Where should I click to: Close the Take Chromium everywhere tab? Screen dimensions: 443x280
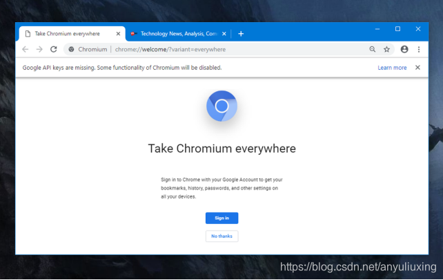click(x=118, y=34)
